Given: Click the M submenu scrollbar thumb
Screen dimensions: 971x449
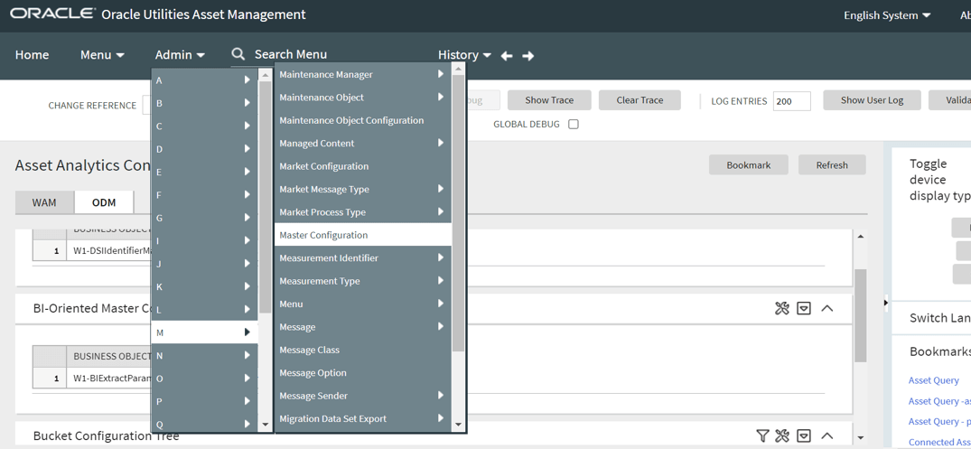Looking at the screenshot, I should click(x=458, y=213).
